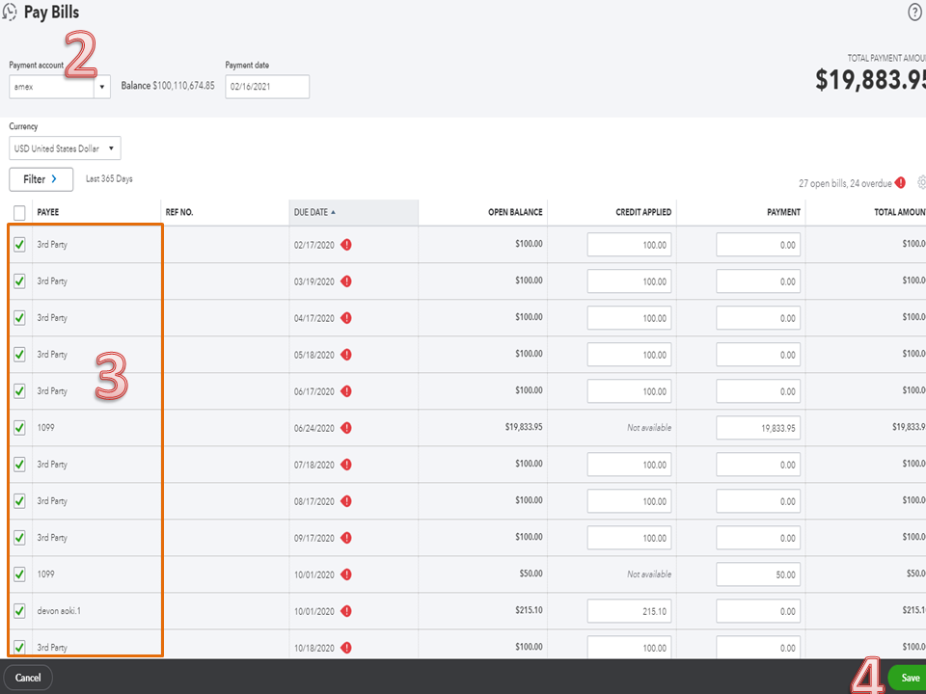Viewport: 926px width, 694px height.
Task: Uncheck the 3rd Party bill due 05/18/2020
Action: point(19,354)
